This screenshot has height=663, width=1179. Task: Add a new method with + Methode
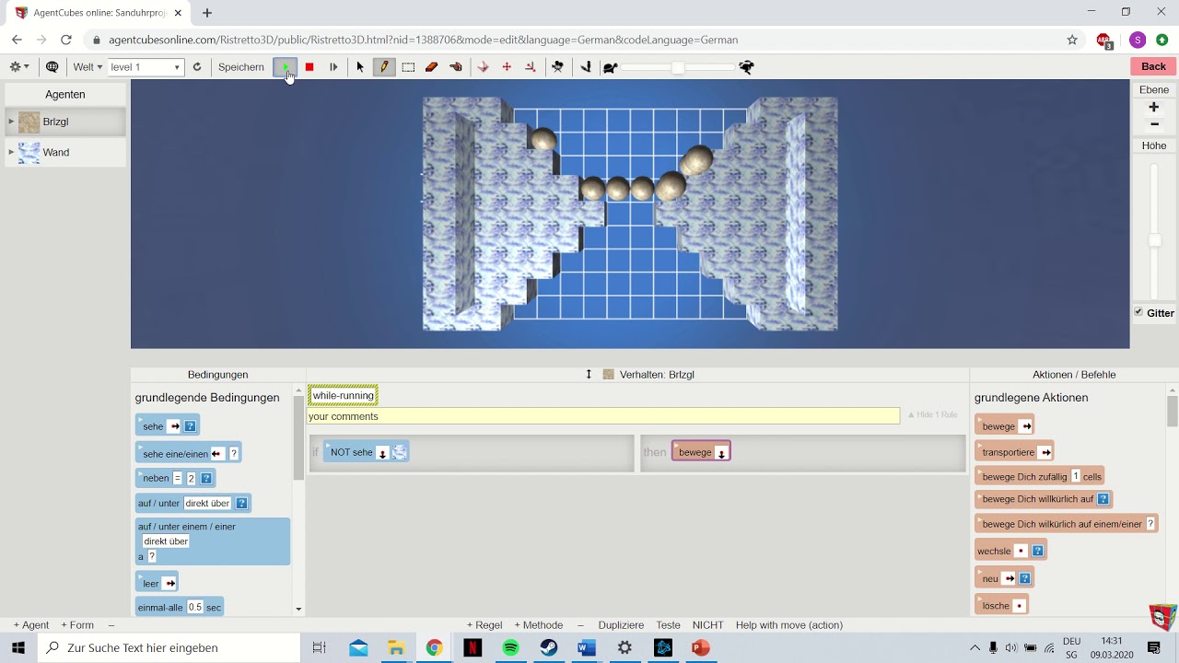tap(538, 625)
